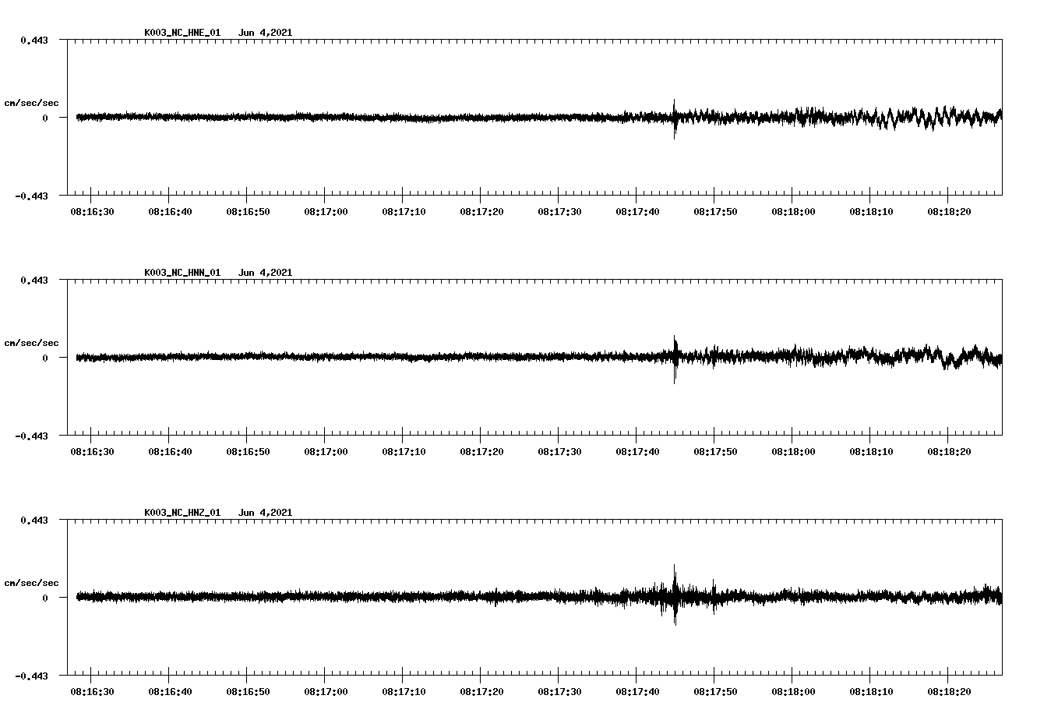Click the 08:17:50 label under the HNN plot

pyautogui.click(x=715, y=451)
